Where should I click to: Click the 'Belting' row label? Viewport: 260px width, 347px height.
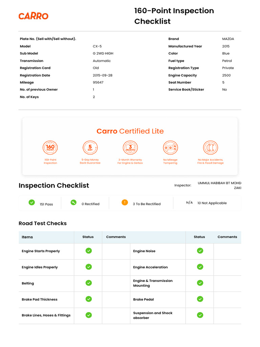(28, 283)
